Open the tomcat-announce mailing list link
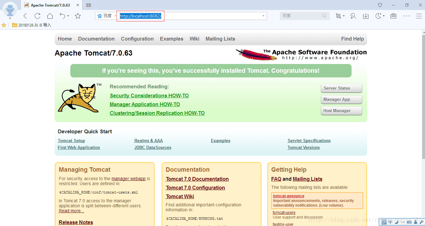This screenshot has height=226, width=425. click(289, 196)
